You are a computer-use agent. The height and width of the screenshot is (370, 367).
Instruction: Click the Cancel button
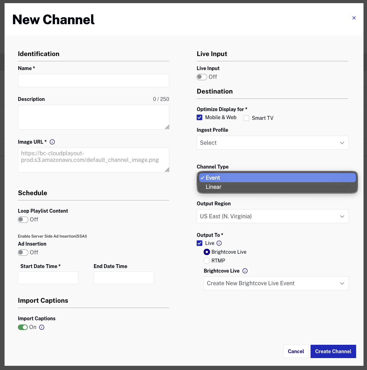295,351
